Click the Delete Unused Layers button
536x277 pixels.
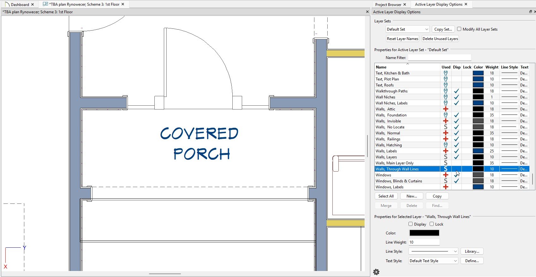(x=440, y=39)
